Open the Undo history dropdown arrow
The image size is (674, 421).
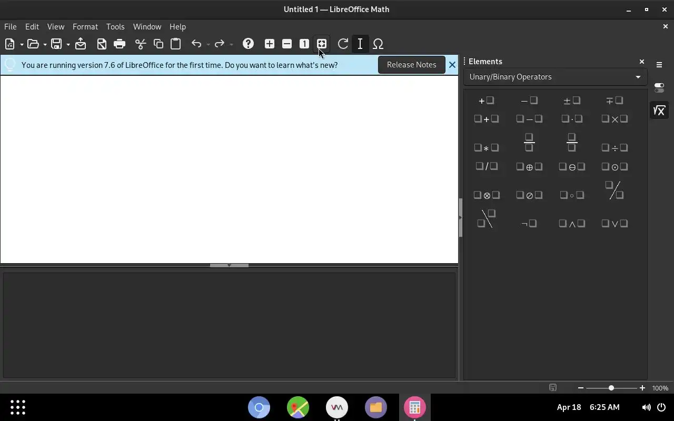coord(208,44)
